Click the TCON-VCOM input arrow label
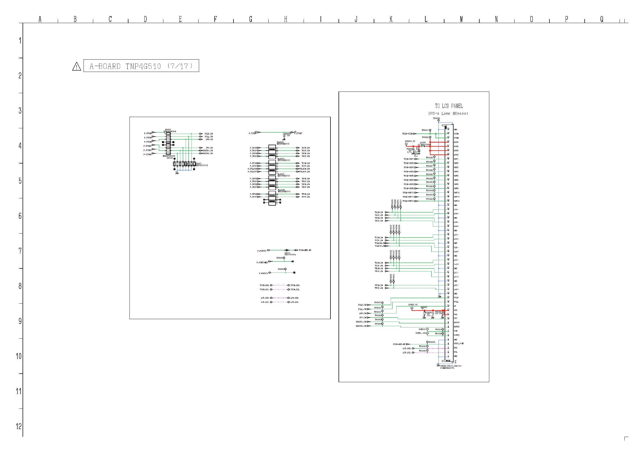Screen dimensions: 640x452 [407, 134]
